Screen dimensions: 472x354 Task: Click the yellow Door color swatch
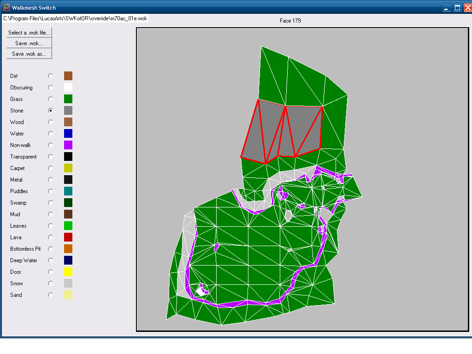[68, 272]
